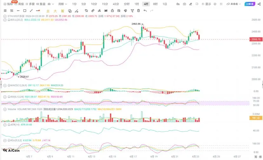The image size is (263, 160).
Task: Toggle the 筹 chip distribution indicator
Action: coord(62,11)
